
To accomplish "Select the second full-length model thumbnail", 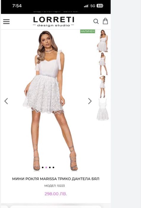I will pyautogui.click(x=102, y=64).
